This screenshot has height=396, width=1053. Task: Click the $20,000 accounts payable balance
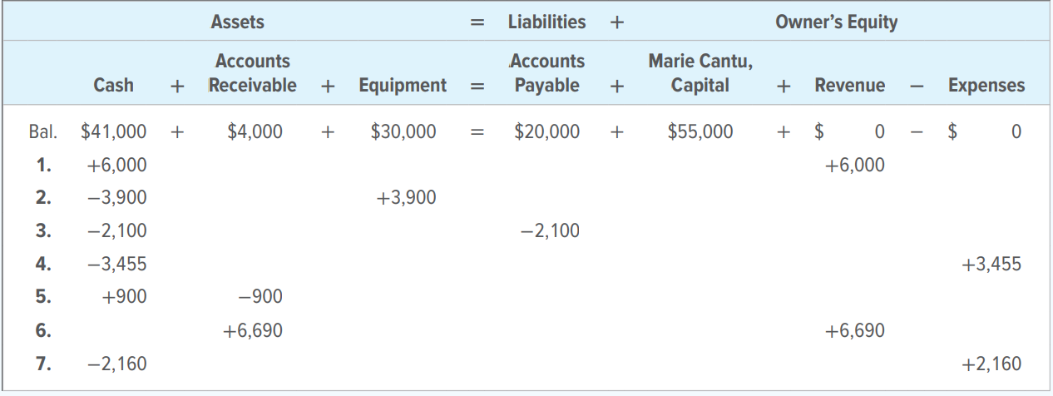(x=547, y=131)
